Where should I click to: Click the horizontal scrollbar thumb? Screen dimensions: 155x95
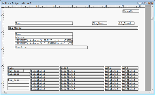[6, 92]
